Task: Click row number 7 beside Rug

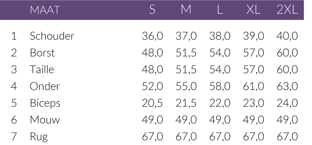Action: (14, 137)
